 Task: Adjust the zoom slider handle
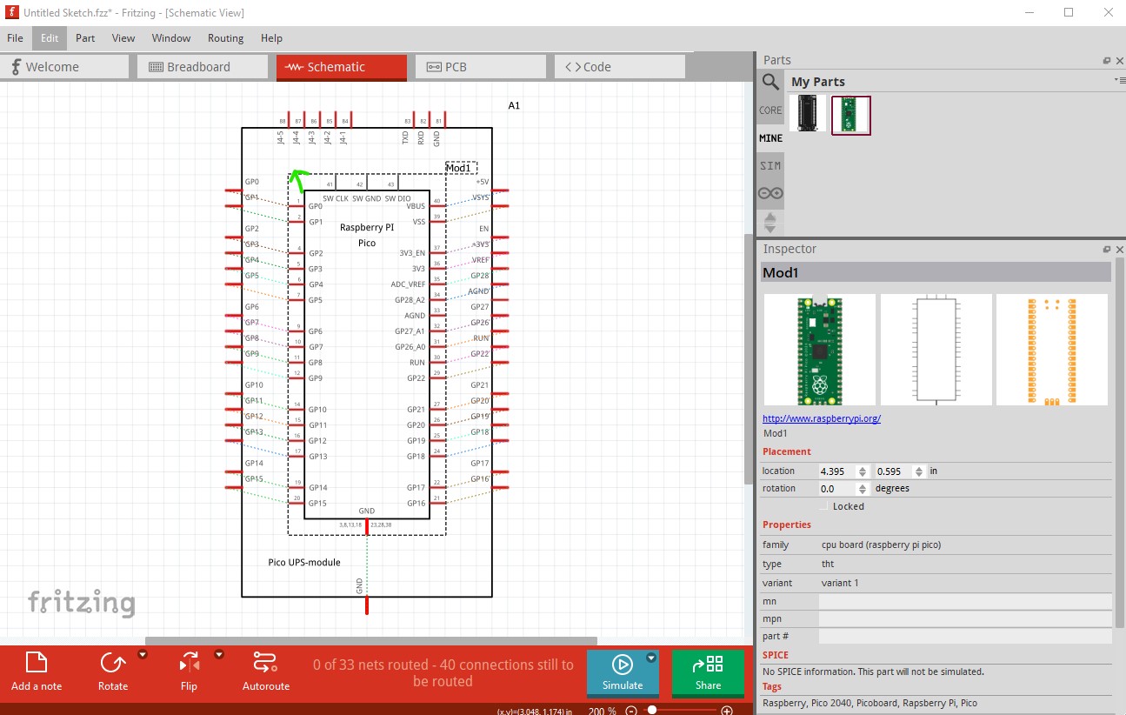click(x=651, y=711)
